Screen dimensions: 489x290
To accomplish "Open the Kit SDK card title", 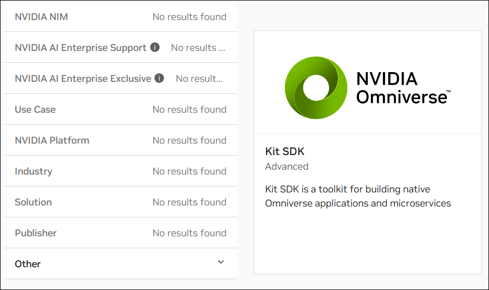I will point(284,151).
